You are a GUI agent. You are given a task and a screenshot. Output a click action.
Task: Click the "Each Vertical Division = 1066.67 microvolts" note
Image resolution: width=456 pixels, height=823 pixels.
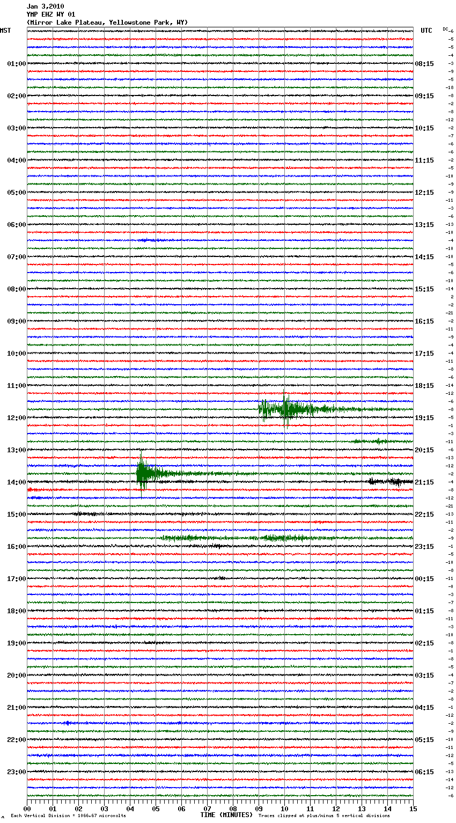pyautogui.click(x=68, y=815)
